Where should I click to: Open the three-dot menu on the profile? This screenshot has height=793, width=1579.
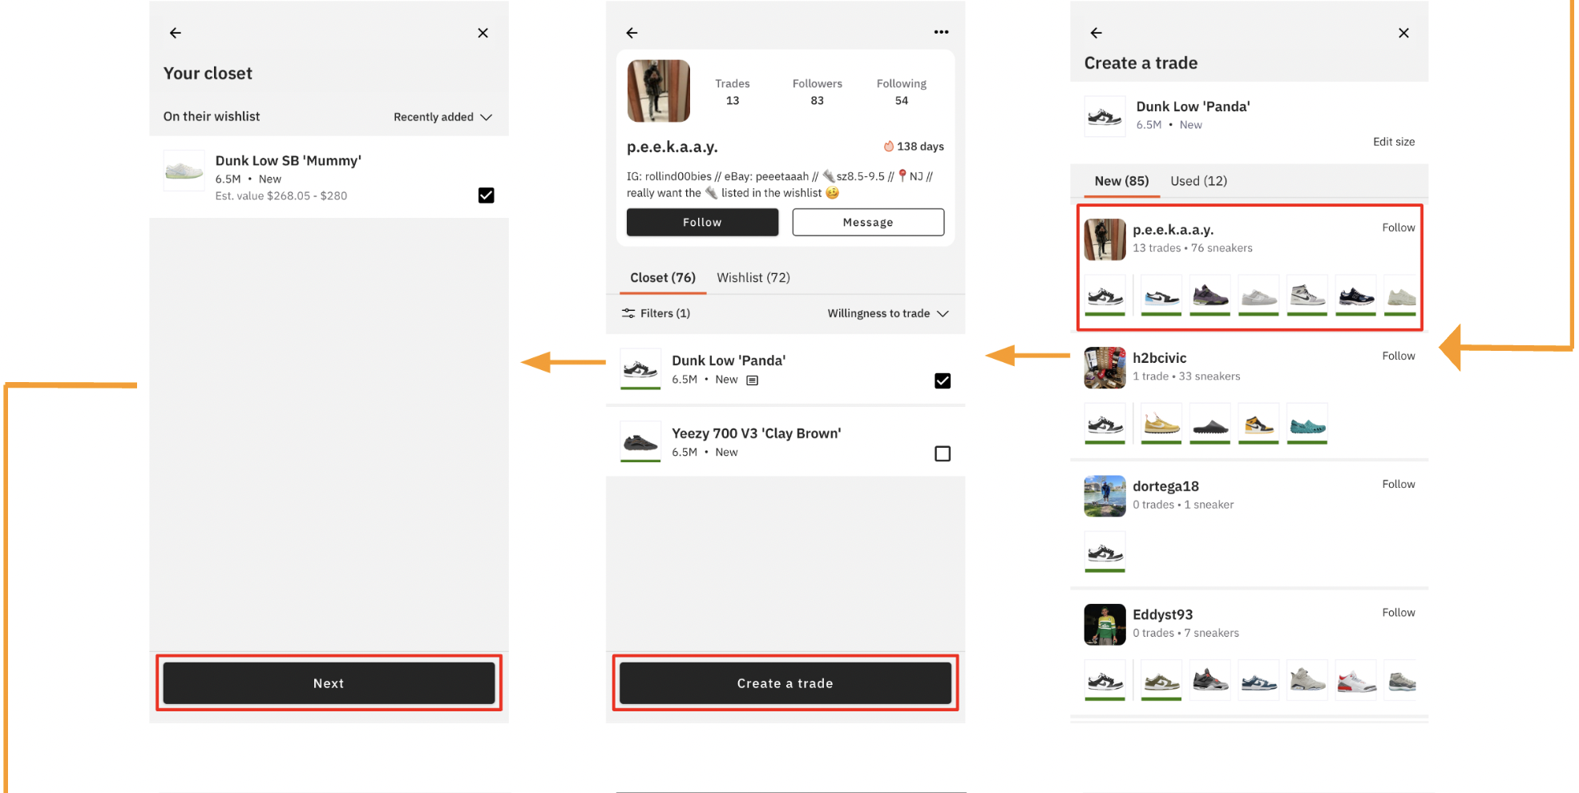(941, 32)
